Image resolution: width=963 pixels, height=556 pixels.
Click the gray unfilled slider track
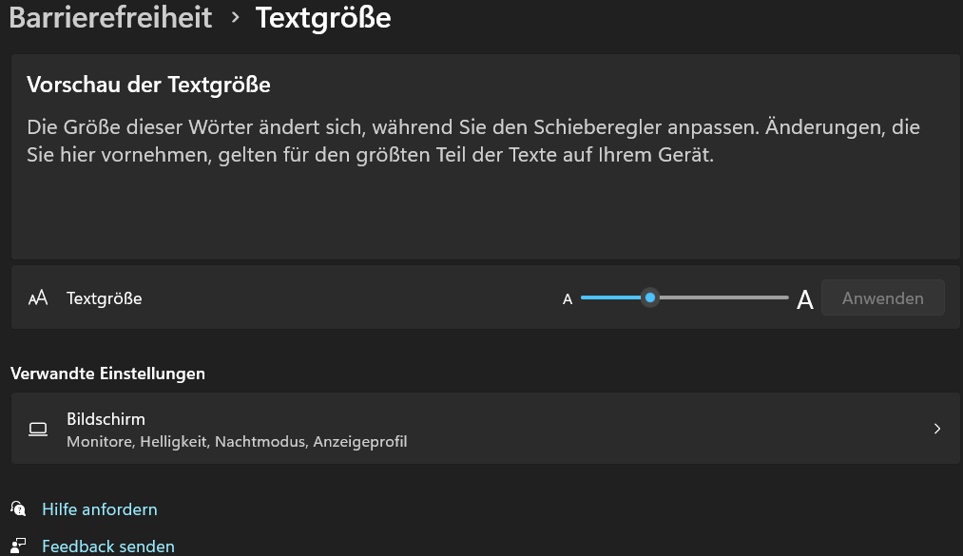(723, 297)
